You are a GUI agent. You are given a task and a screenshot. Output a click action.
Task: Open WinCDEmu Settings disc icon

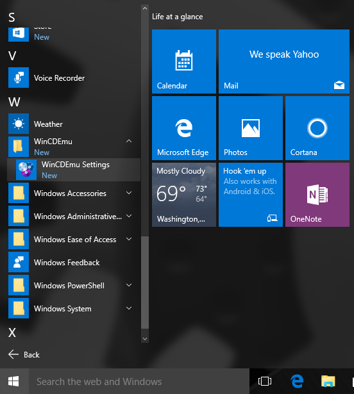26,170
